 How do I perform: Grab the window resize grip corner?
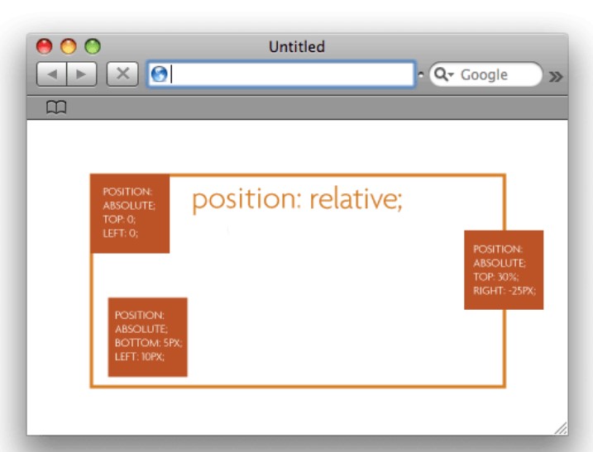pyautogui.click(x=561, y=428)
